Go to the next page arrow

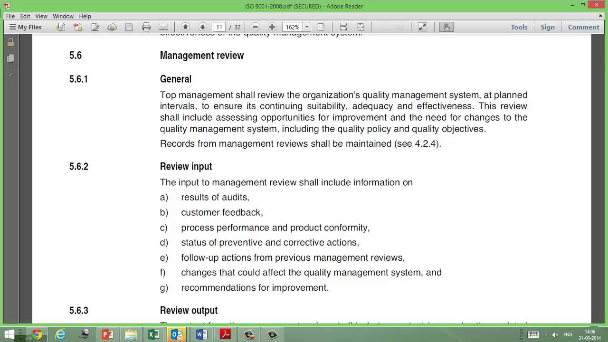[202, 27]
